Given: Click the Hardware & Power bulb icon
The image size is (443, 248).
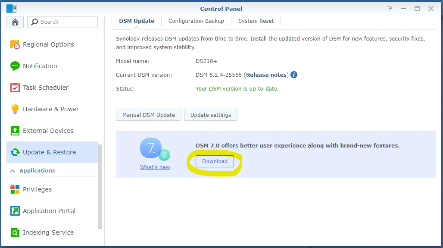Looking at the screenshot, I should click(x=15, y=109).
